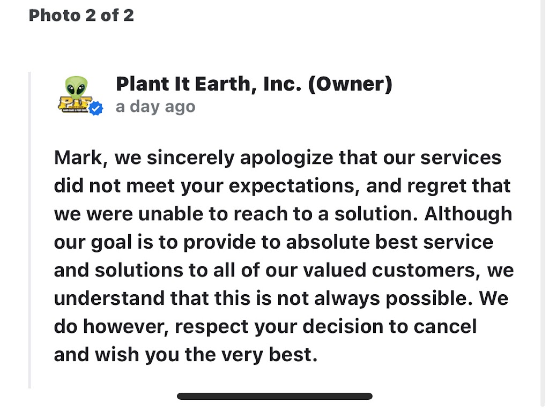This screenshot has height=411, width=549.
Task: Click the 'a day ago' timestamp
Action: (155, 107)
